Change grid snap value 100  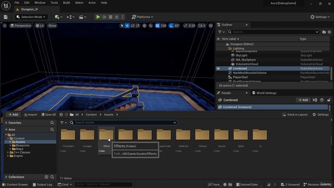click(163, 26)
